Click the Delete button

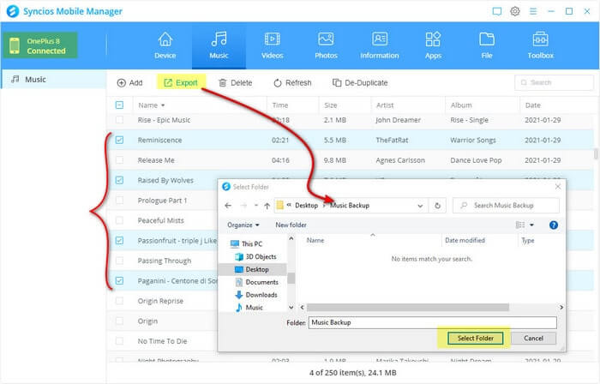236,82
